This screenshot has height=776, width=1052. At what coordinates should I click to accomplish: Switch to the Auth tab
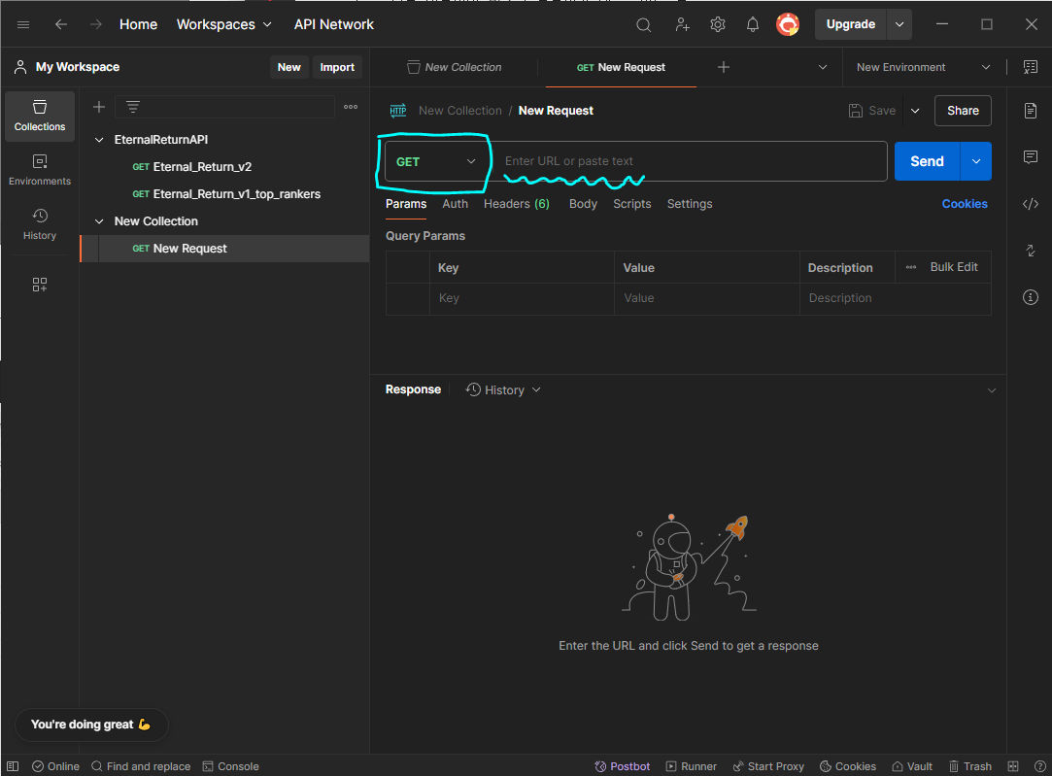[x=455, y=204]
